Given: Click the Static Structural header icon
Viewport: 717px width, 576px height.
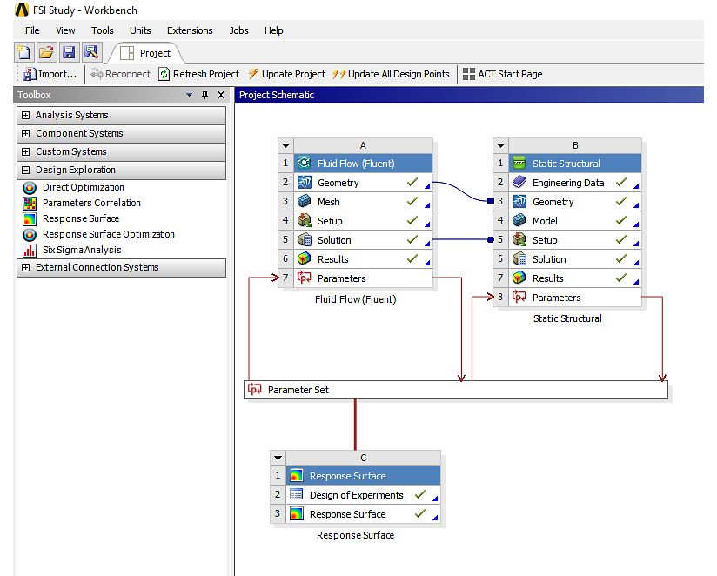Looking at the screenshot, I should (519, 164).
